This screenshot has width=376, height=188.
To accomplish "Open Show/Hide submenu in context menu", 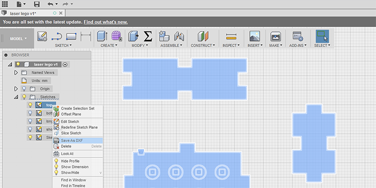I will 78,172.
